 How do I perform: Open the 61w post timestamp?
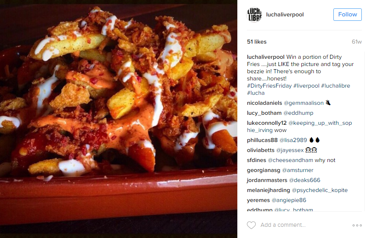pos(357,42)
